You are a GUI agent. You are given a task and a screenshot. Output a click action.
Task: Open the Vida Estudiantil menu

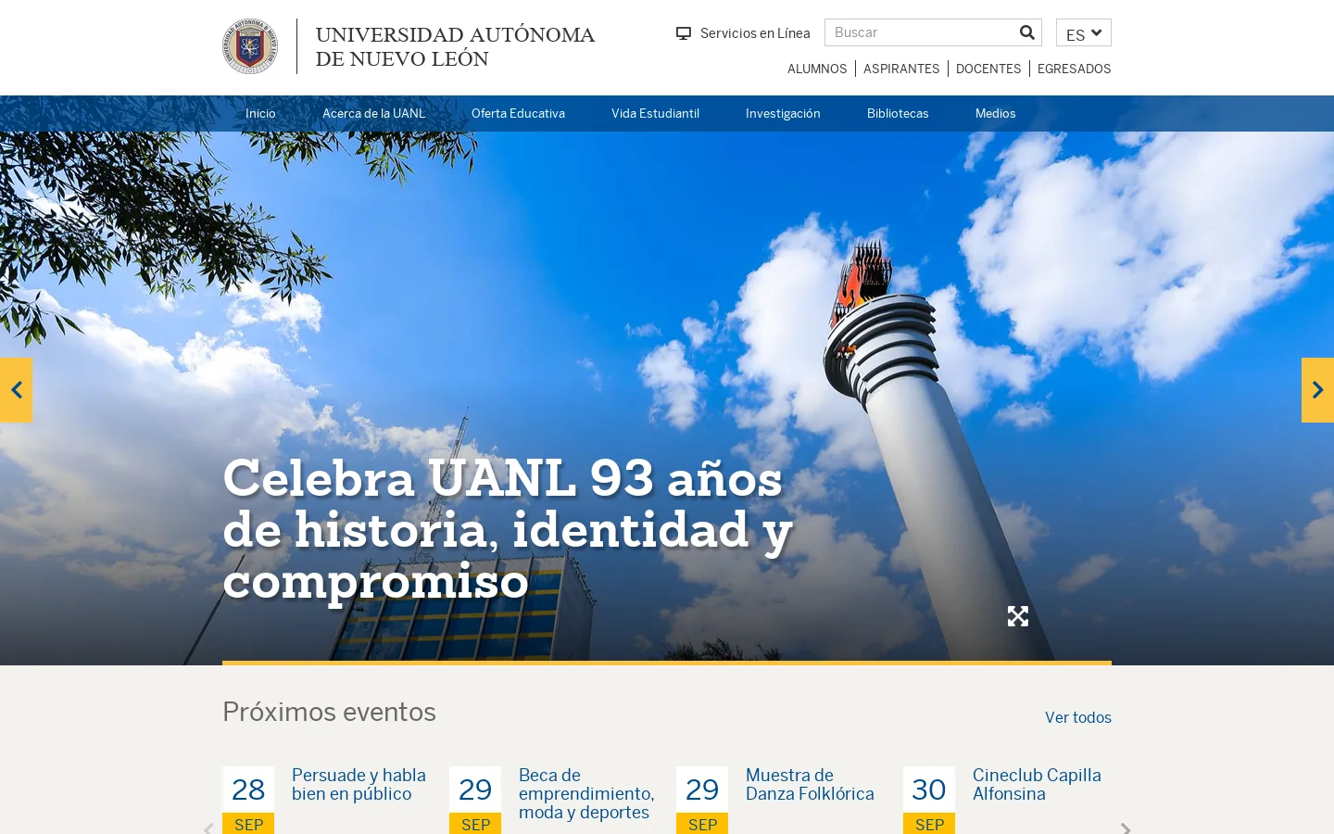click(x=655, y=113)
